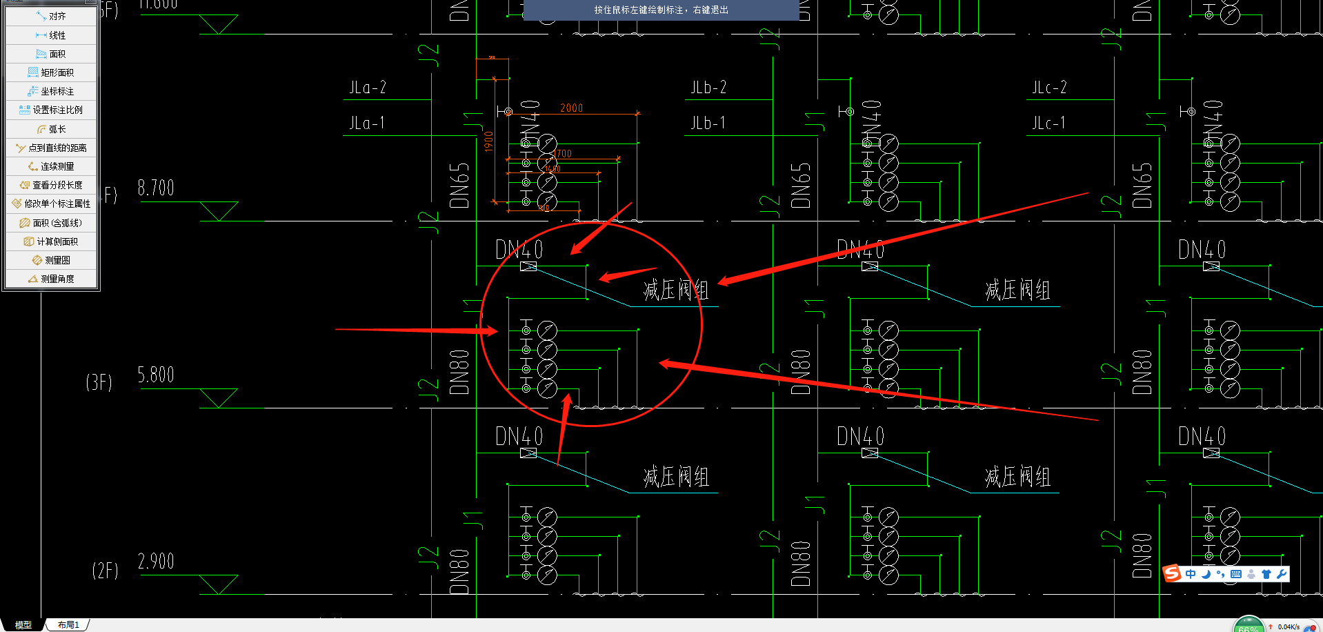
Task: Open 修改单个标注属性 edit annotation properties
Action: 51,204
